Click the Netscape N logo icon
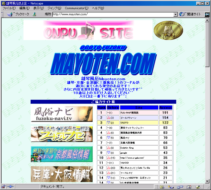 click(x=207, y=15)
